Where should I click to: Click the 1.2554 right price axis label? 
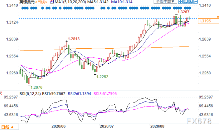pyautogui.click(x=205, y=56)
